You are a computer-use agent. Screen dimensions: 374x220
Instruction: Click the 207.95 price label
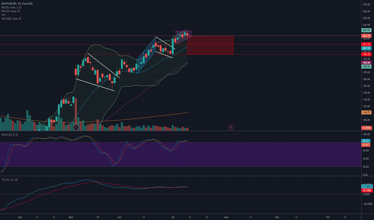pos(366,48)
